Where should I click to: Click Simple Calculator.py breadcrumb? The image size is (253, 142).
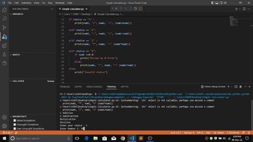(x=108, y=14)
